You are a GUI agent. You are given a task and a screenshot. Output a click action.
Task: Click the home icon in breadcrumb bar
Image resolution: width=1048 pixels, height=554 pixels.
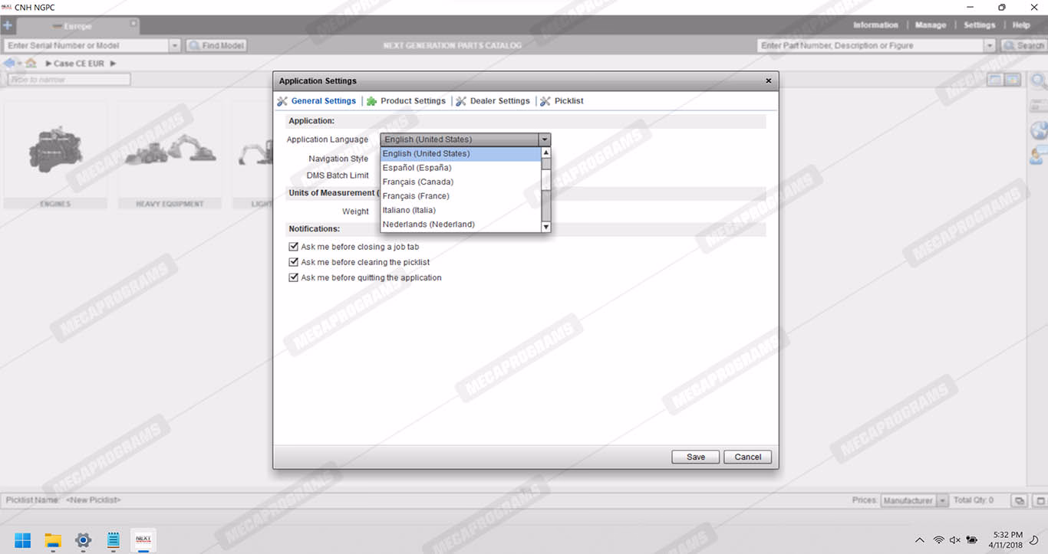[31, 64]
